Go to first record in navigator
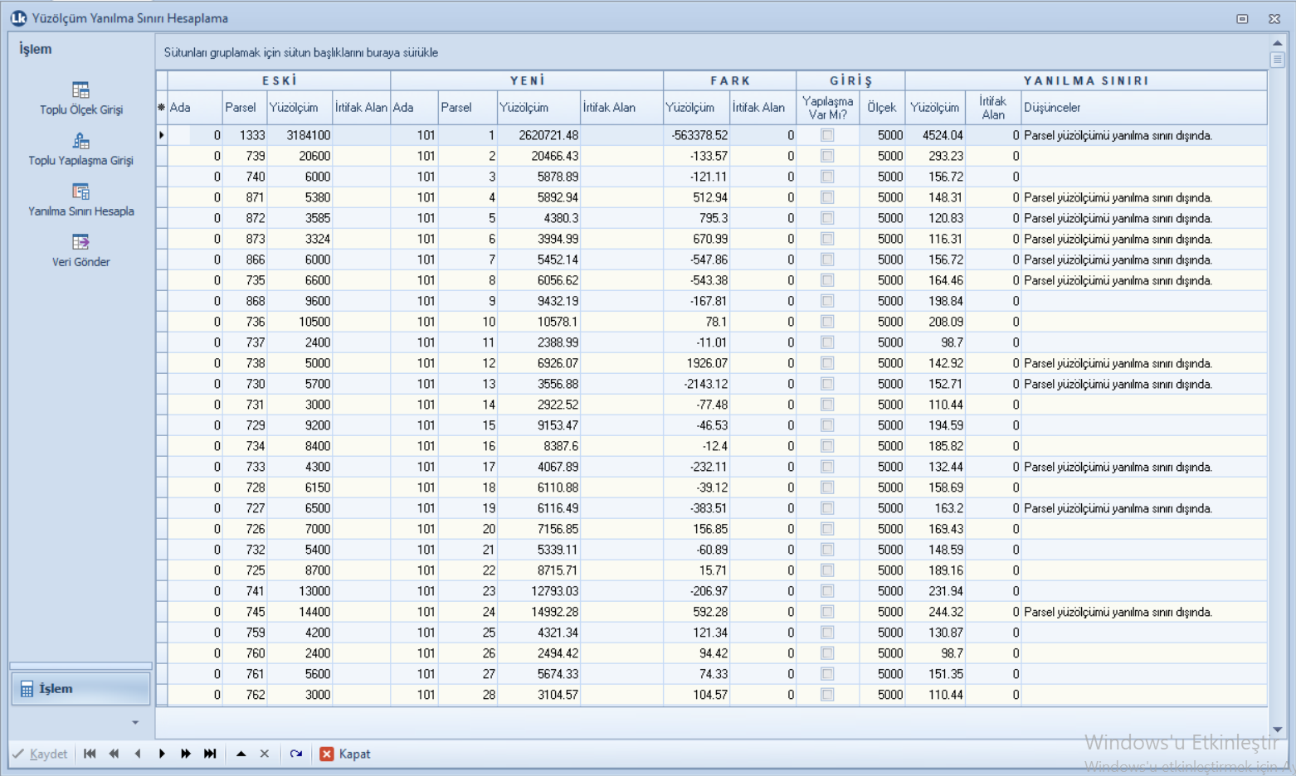 90,754
